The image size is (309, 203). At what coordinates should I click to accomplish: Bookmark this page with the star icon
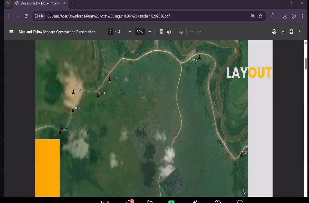pyautogui.click(x=260, y=16)
